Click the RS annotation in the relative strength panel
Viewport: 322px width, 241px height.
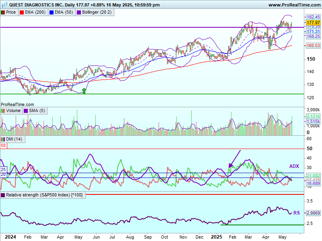pos(296,212)
